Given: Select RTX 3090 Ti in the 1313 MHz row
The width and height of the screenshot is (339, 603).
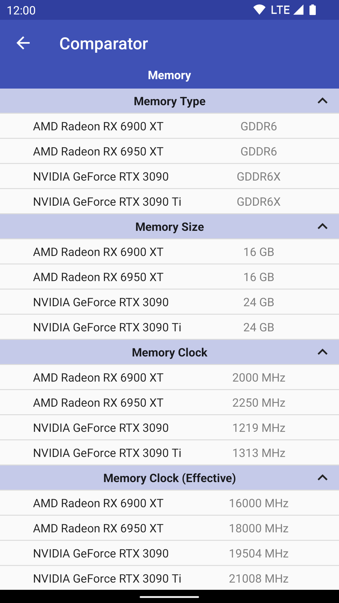Looking at the screenshot, I should click(x=107, y=453).
